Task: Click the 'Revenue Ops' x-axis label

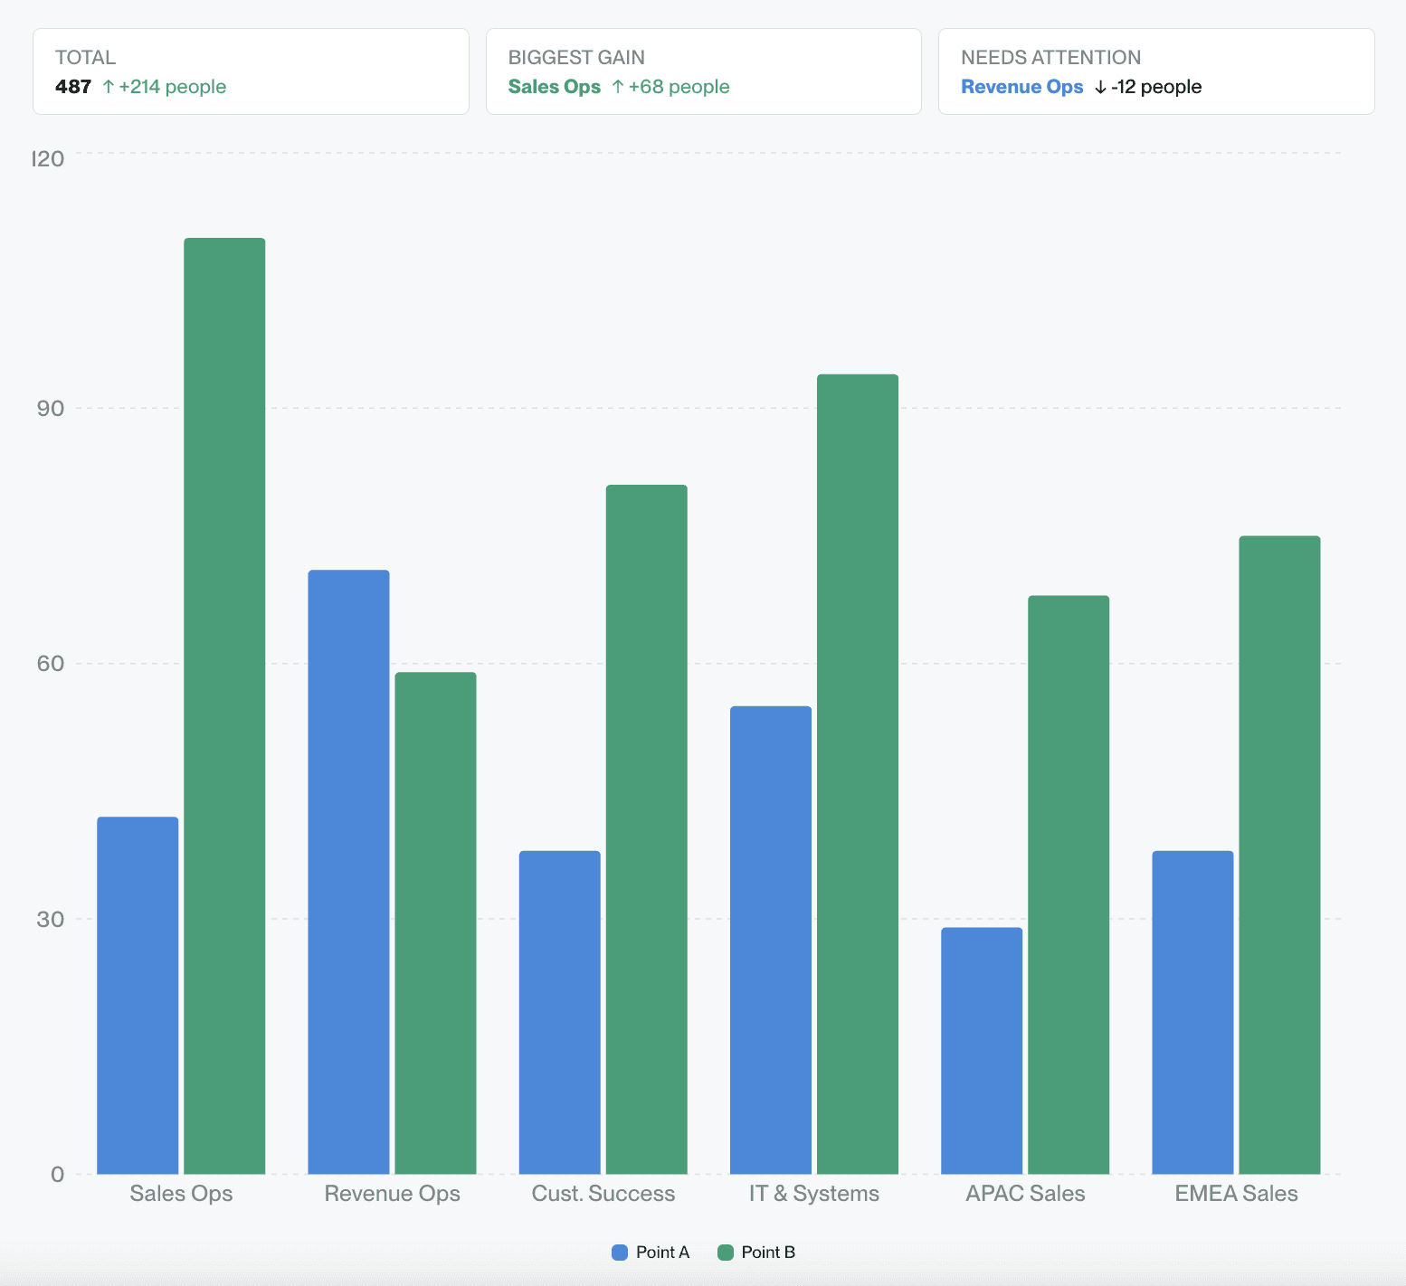Action: [393, 1194]
